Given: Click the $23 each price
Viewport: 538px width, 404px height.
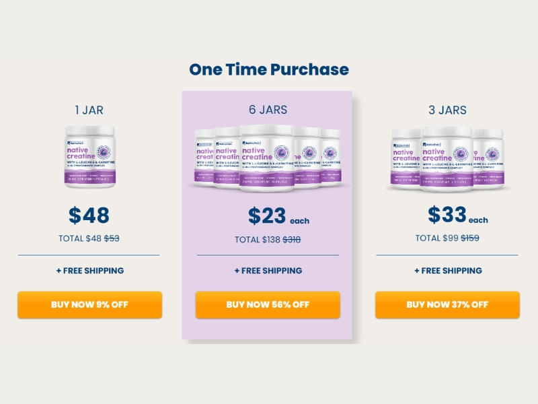Looking at the screenshot, I should [278, 216].
